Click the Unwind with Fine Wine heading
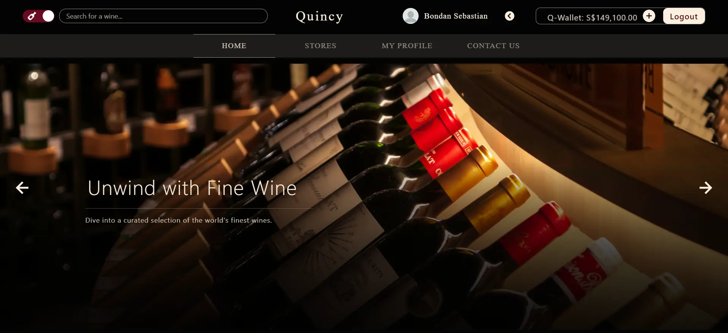 point(192,188)
